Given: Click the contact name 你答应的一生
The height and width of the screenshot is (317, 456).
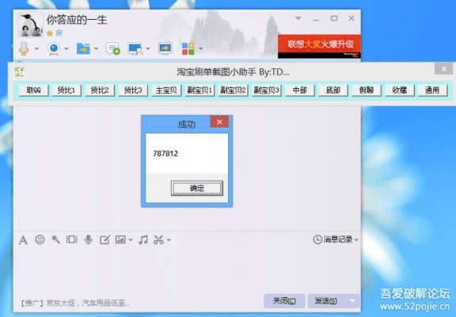Looking at the screenshot, I should tap(77, 20).
